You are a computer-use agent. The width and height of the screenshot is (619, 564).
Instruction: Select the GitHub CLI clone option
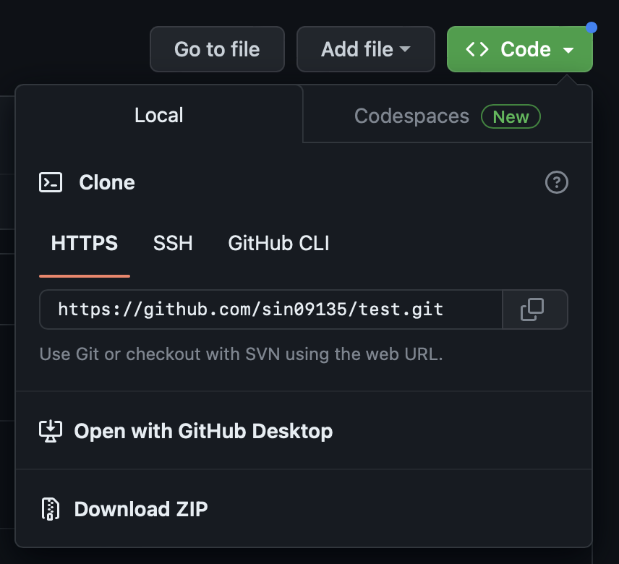click(278, 243)
